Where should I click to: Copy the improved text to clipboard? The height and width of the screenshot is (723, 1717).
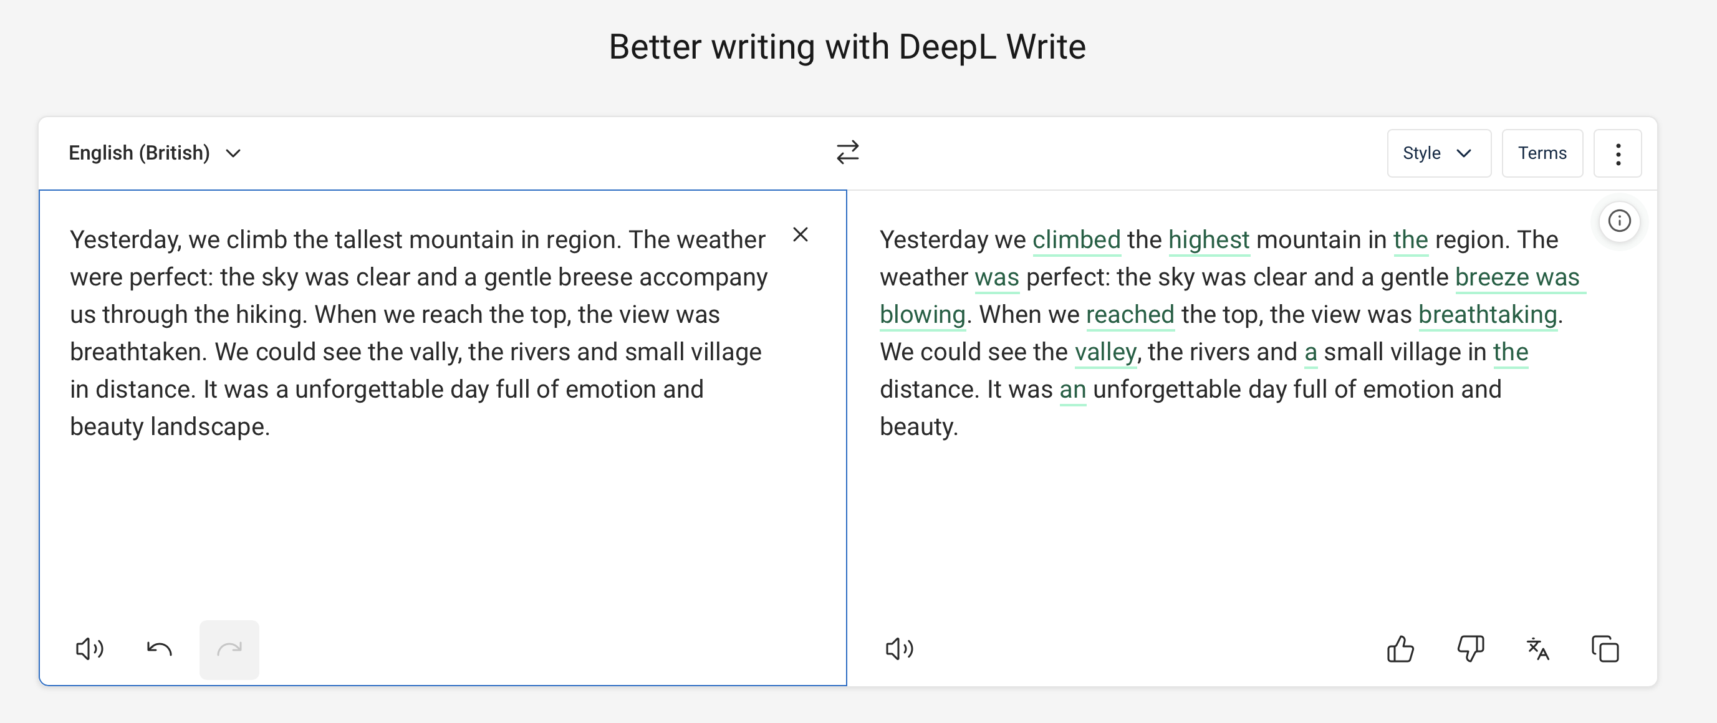click(1605, 648)
